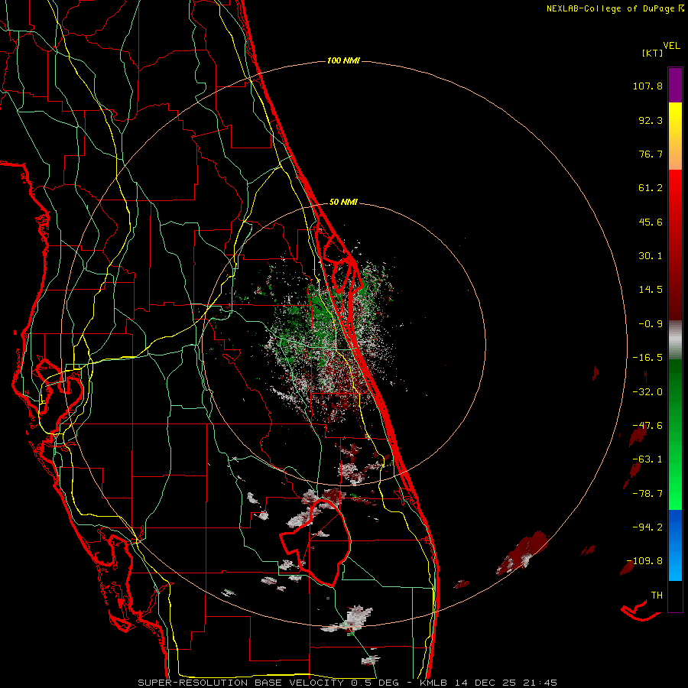Viewport: 688px width, 688px height.
Task: Select the 92.3 scale value
Action: tap(651, 120)
